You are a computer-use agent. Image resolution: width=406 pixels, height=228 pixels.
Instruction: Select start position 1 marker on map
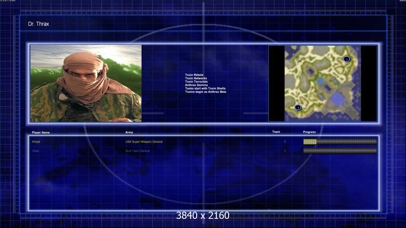(347, 59)
